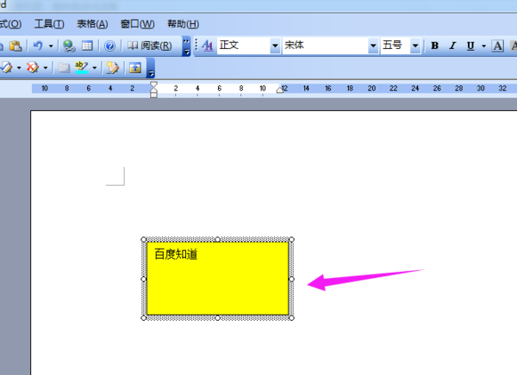
Task: Click the first-line indent marker on ruler
Action: (153, 85)
